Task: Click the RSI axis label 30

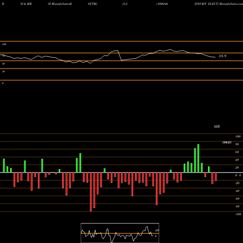Action: (x=3, y=71)
